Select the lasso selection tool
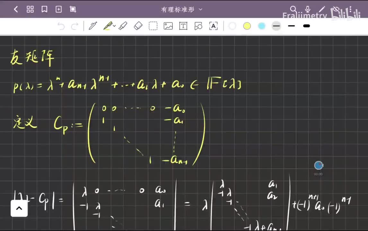This screenshot has height=231, width=368. (153, 26)
